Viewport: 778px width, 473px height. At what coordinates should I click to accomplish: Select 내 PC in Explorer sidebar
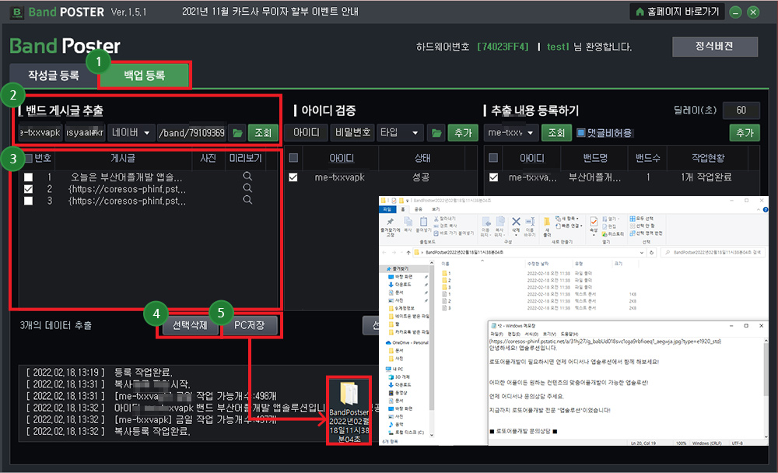pos(395,369)
